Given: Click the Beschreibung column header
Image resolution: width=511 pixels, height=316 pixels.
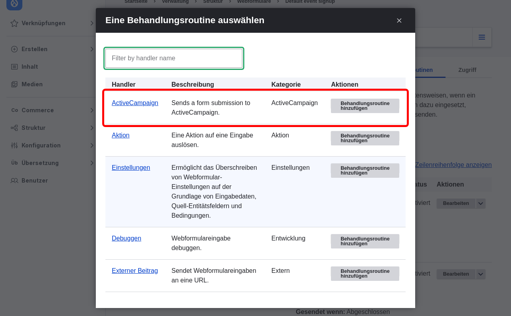Looking at the screenshot, I should point(193,84).
